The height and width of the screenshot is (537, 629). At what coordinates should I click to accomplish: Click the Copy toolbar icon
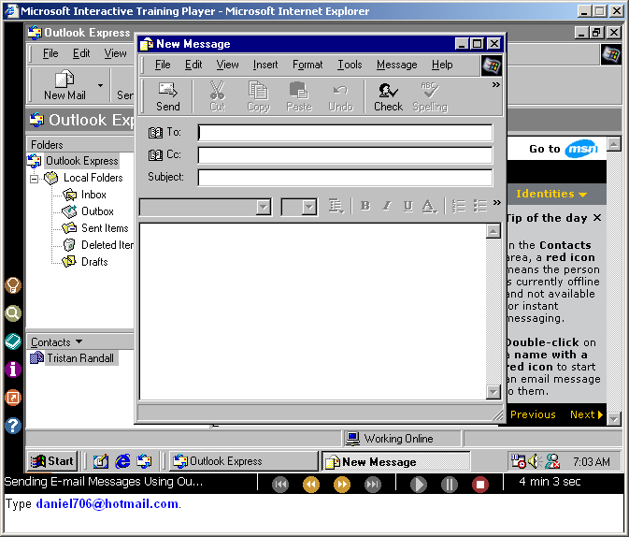coord(258,96)
